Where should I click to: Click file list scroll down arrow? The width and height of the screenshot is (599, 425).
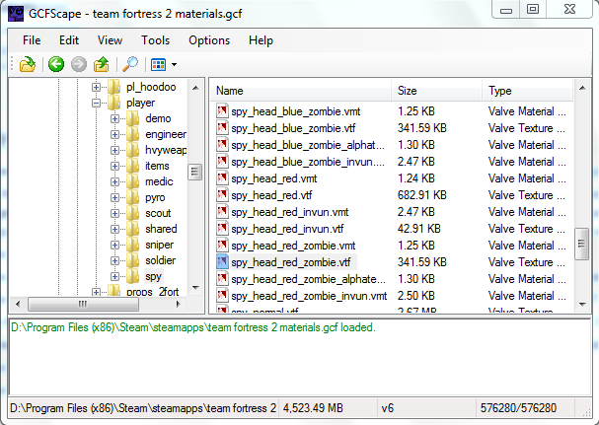[x=582, y=305]
